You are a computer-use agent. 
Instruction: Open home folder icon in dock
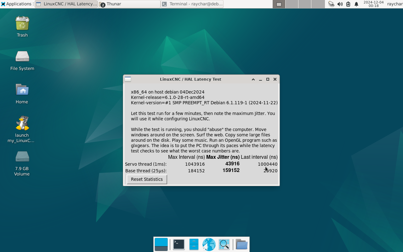coord(241,244)
